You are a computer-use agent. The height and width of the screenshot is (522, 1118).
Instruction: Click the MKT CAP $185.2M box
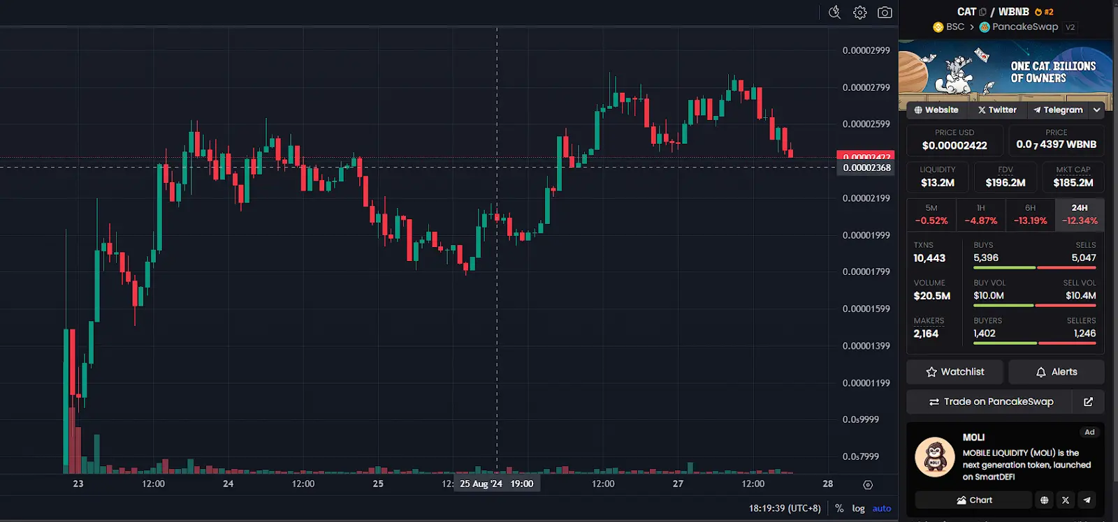1073,177
